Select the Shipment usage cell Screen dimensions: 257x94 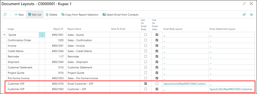(23, 62)
